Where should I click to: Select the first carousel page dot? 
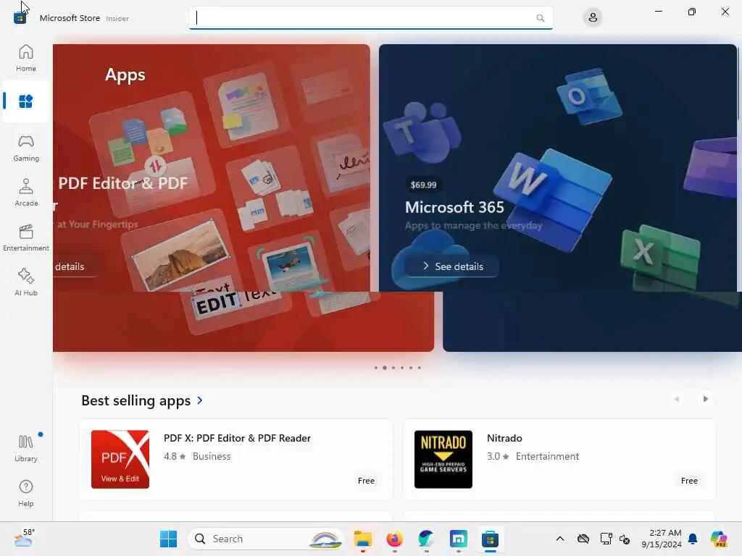376,367
